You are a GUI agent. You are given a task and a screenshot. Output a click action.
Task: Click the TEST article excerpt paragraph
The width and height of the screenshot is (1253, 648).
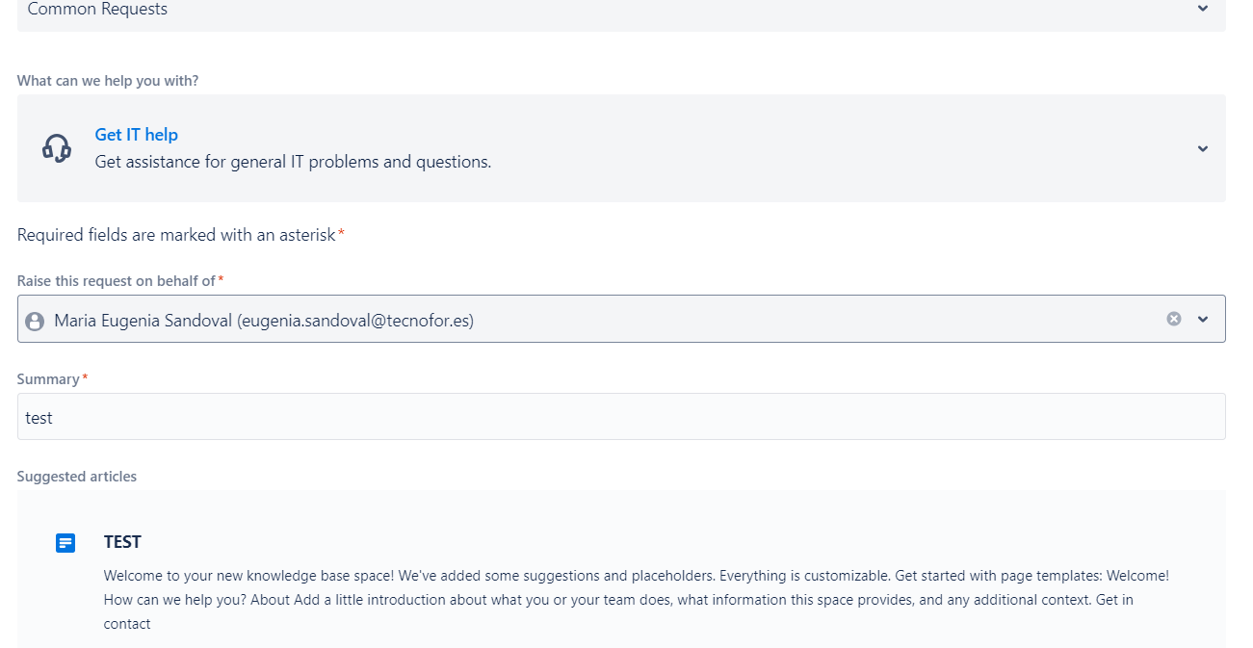(x=636, y=599)
